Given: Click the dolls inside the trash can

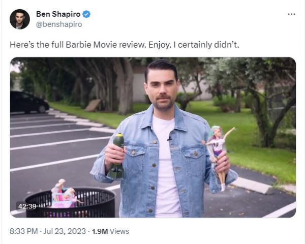Looking at the screenshot, I should tap(64, 194).
